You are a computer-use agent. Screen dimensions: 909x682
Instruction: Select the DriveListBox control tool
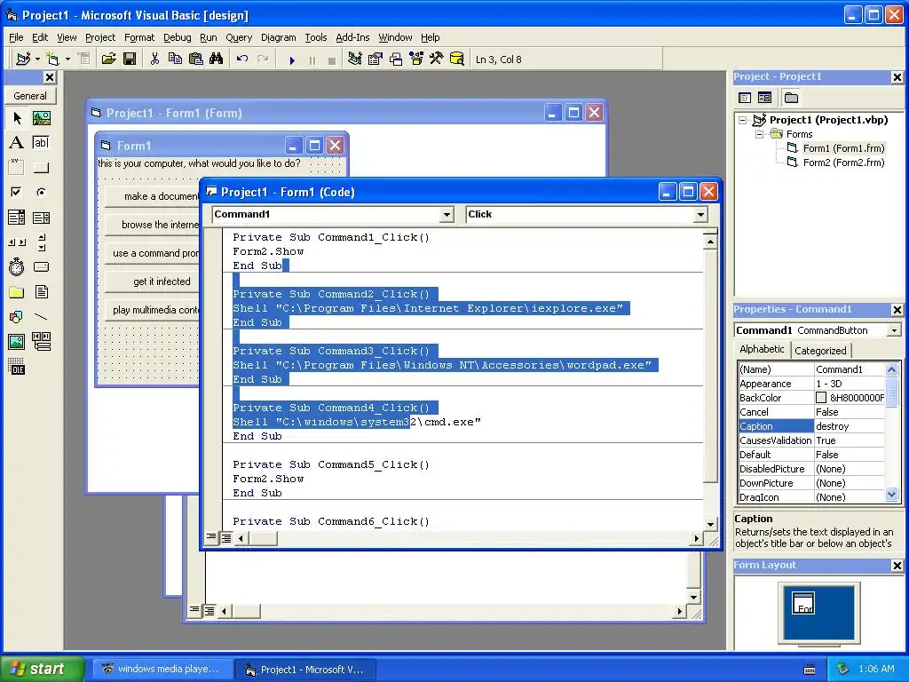point(41,266)
